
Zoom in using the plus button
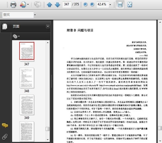point(92,5)
